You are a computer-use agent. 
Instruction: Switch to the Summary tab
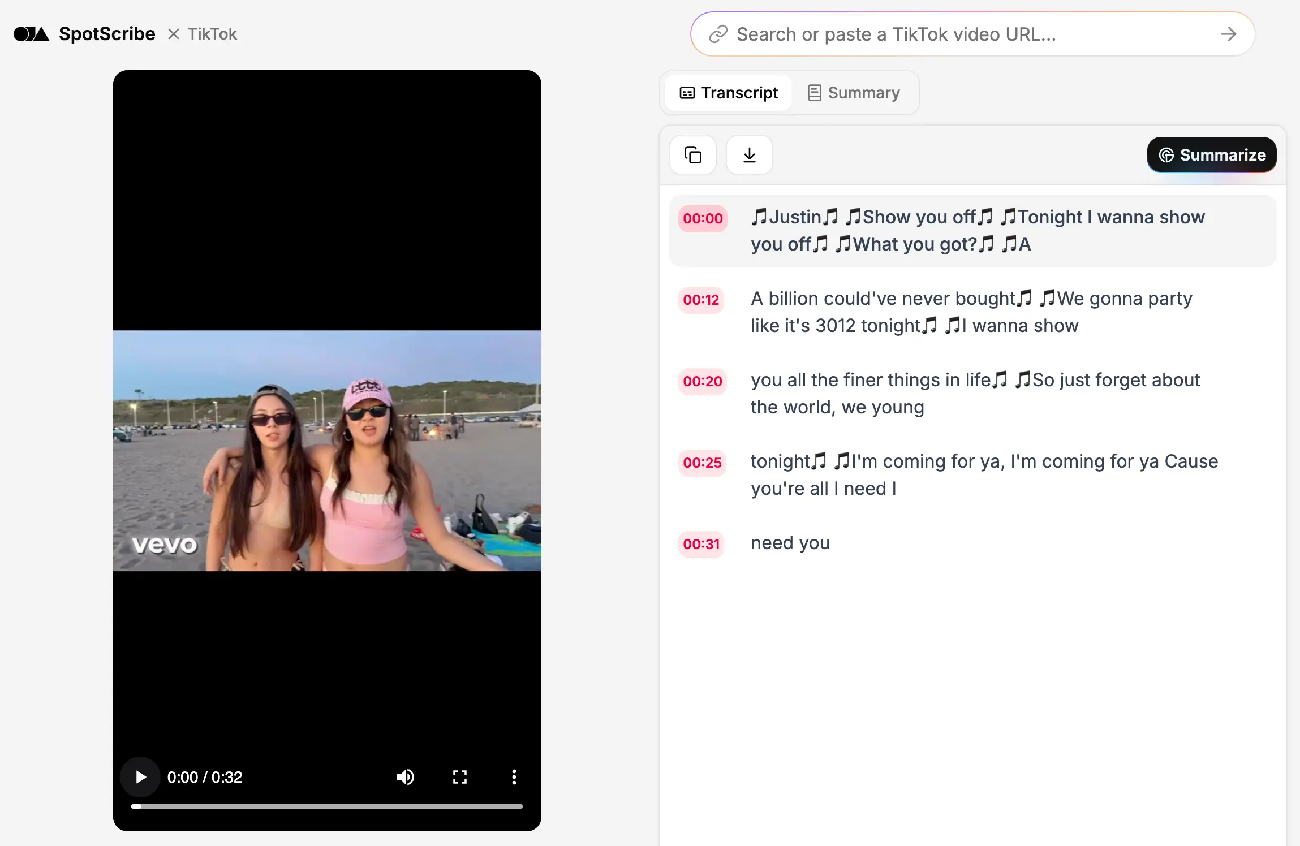(853, 92)
